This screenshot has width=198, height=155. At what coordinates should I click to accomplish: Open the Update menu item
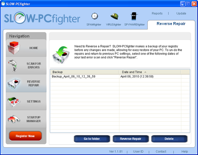pyautogui.click(x=181, y=13)
